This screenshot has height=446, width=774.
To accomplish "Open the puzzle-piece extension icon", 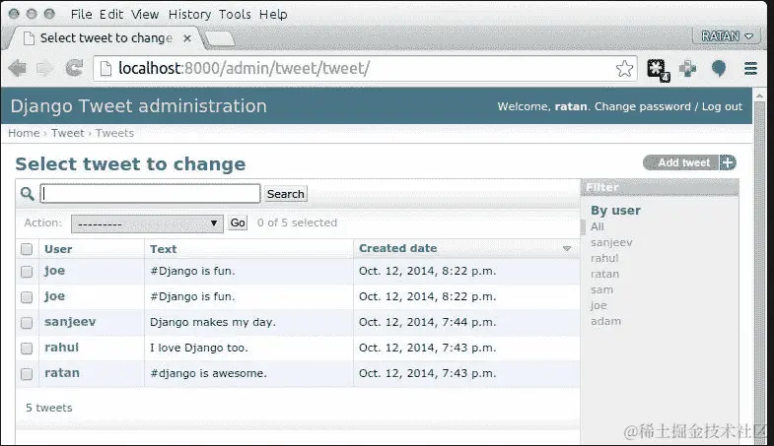I will point(658,70).
